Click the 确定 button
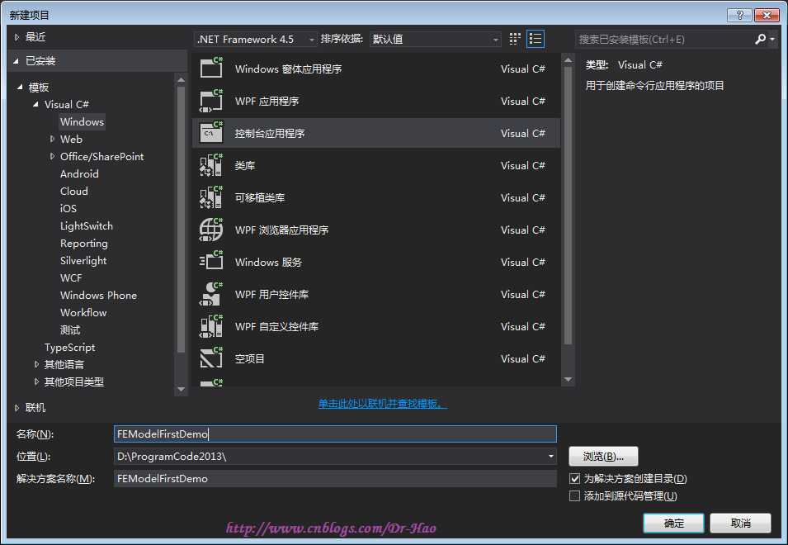This screenshot has width=788, height=545. tap(673, 523)
